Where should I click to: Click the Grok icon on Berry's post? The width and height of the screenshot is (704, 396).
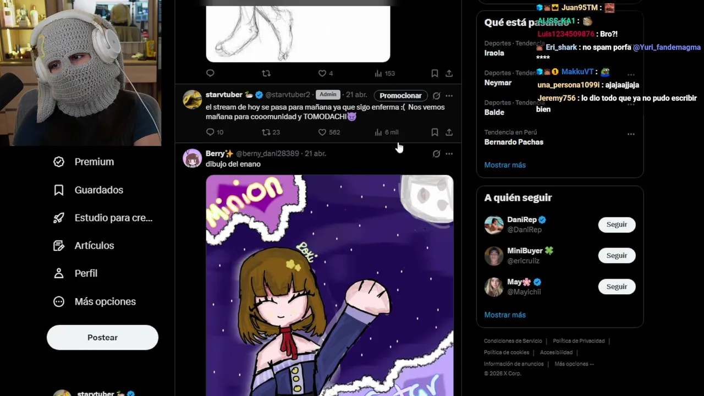(436, 154)
